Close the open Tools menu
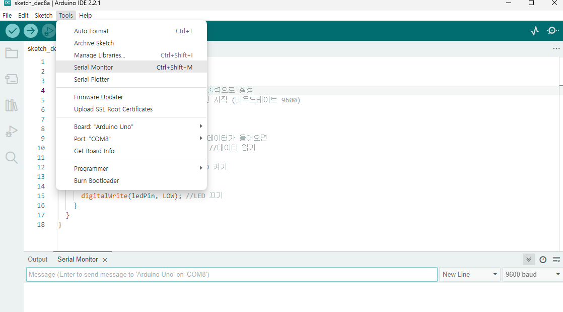563x312 pixels. (x=65, y=16)
